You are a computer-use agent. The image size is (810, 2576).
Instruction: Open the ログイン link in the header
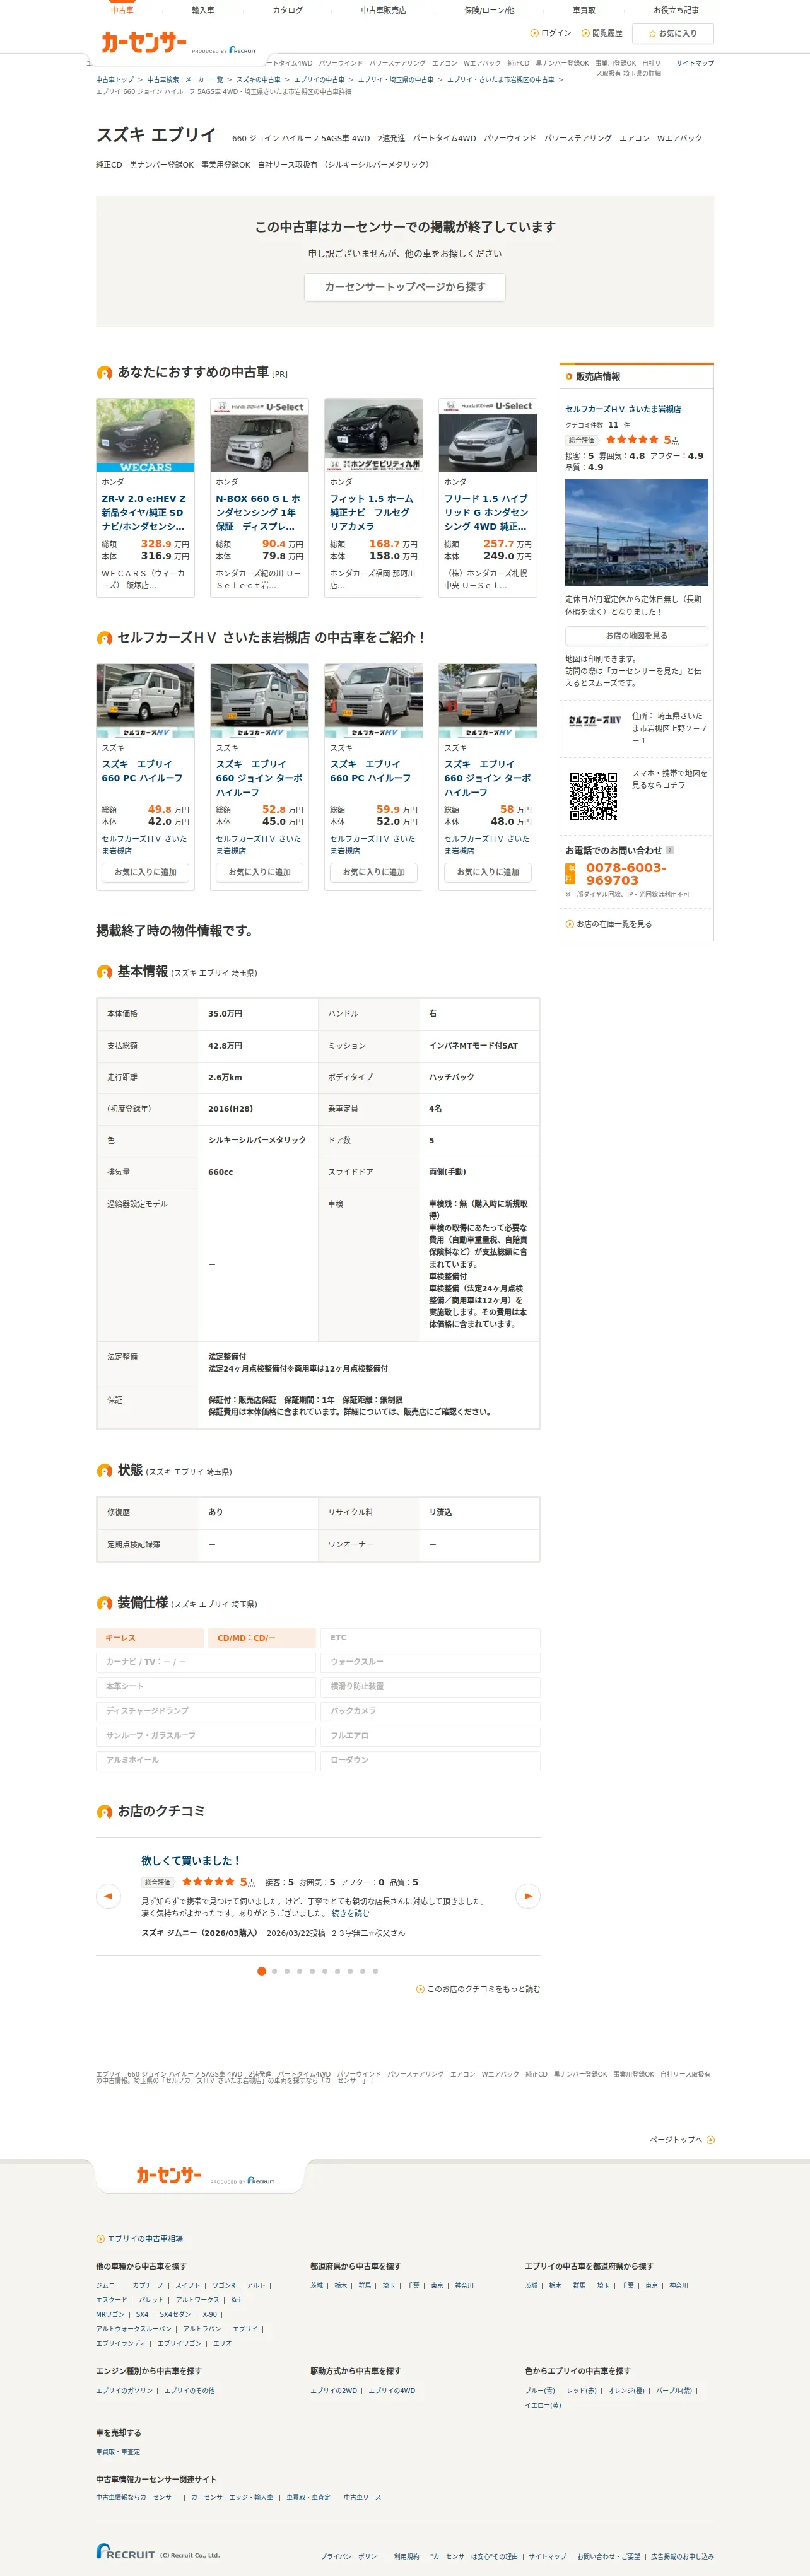click(551, 33)
